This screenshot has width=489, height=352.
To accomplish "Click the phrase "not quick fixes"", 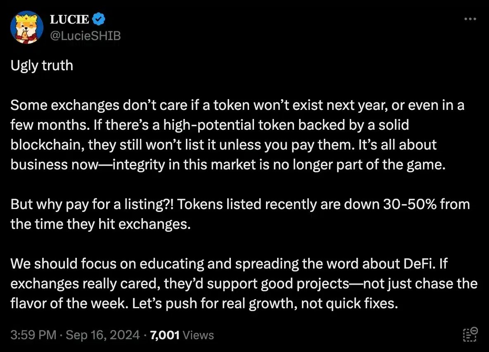I will pyautogui.click(x=349, y=304).
